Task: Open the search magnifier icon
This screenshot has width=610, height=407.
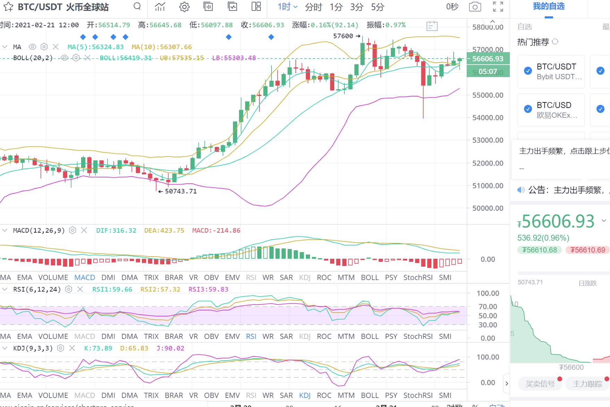Action: pos(137,6)
